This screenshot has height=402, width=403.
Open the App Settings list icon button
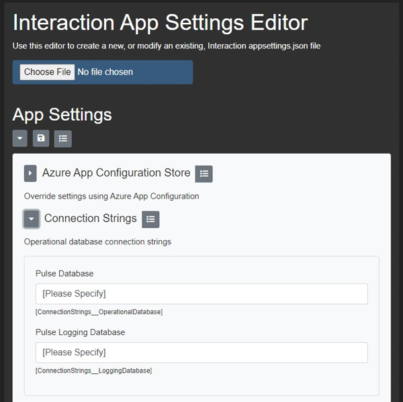pos(62,138)
